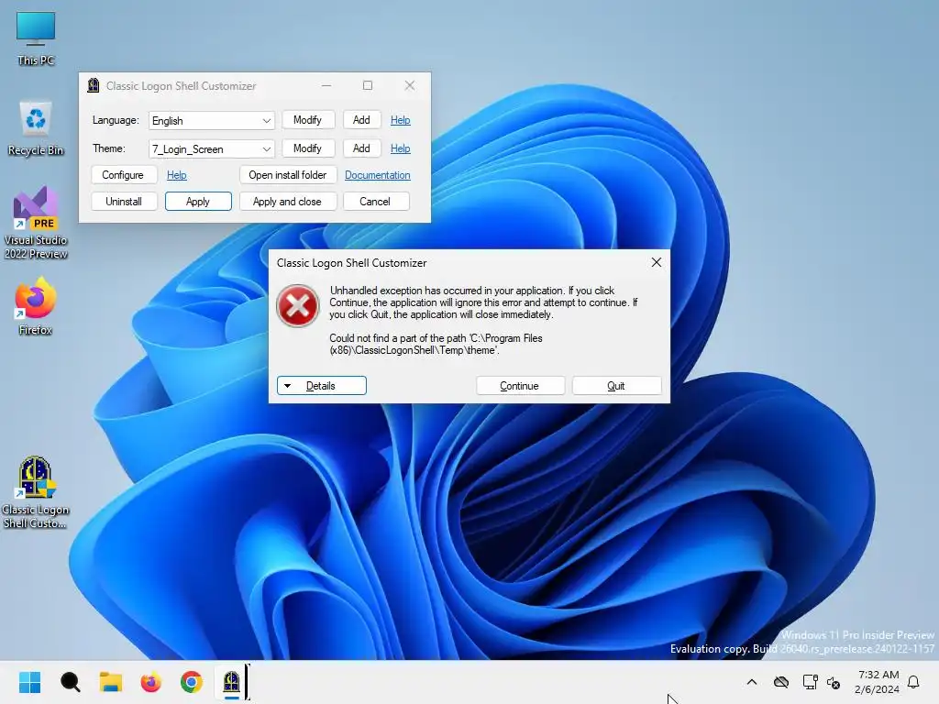
Task: Click Cancel in customizer window
Action: (x=375, y=201)
